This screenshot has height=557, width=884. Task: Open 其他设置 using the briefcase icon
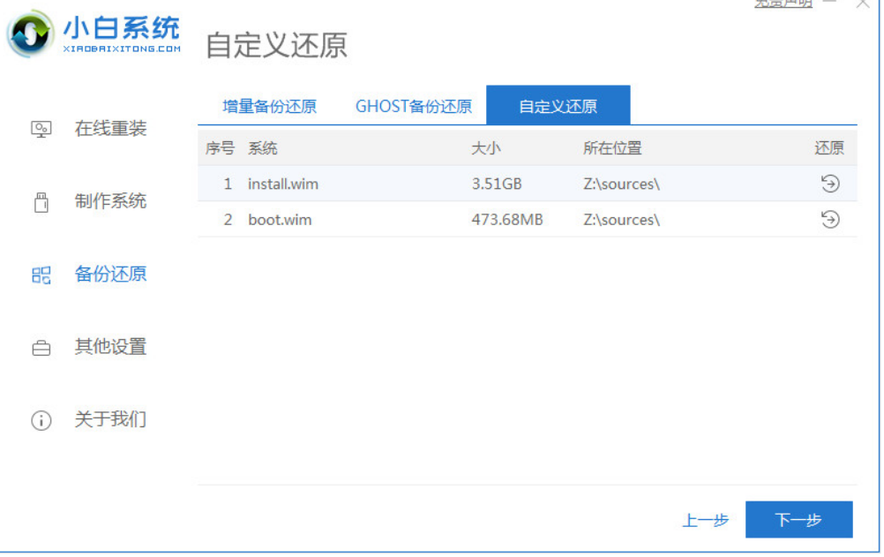[41, 347]
